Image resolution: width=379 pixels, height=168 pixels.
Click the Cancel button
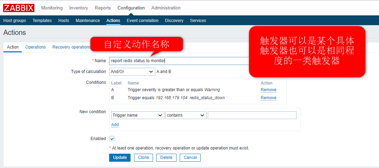point(190,158)
